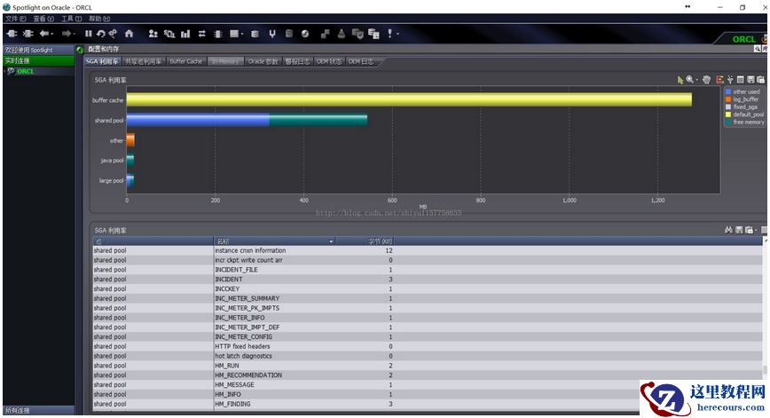Select the chart zoom magnifier tool

690,79
